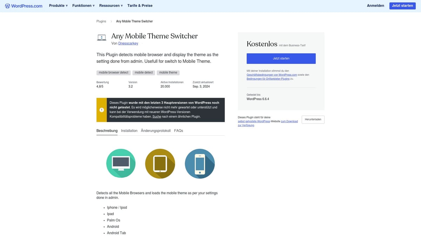Open the Ressourcen dropdown
421x237 pixels.
tap(111, 5)
